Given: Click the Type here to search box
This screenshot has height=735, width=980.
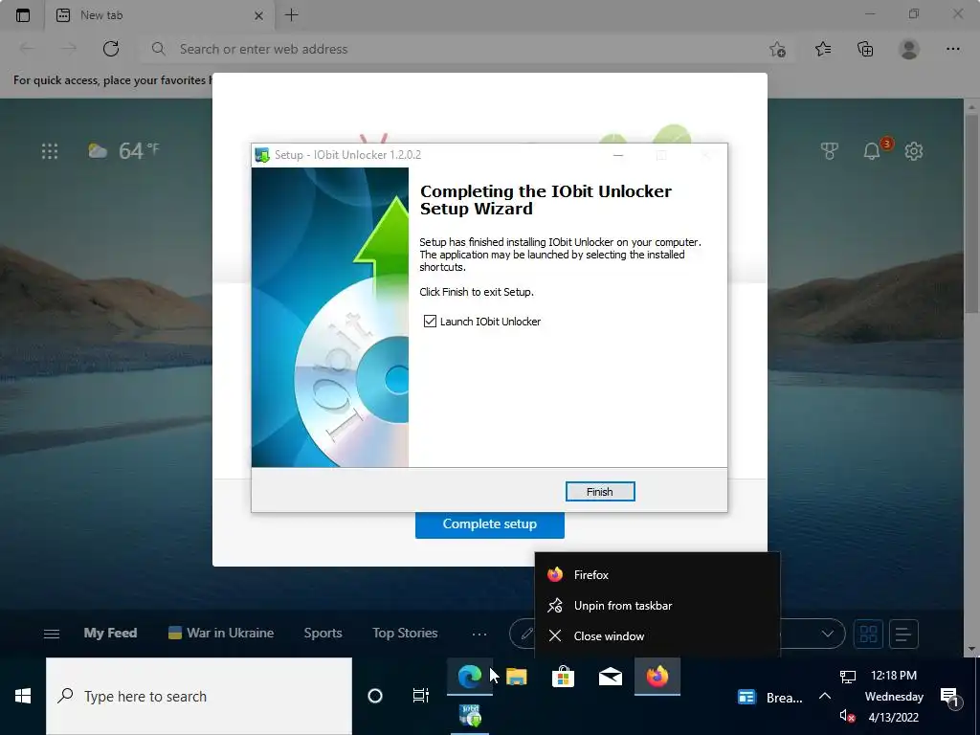Looking at the screenshot, I should click(199, 697).
